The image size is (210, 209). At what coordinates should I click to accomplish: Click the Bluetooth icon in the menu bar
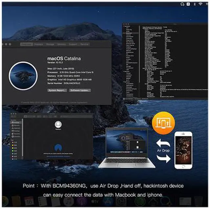(x=195, y=4)
